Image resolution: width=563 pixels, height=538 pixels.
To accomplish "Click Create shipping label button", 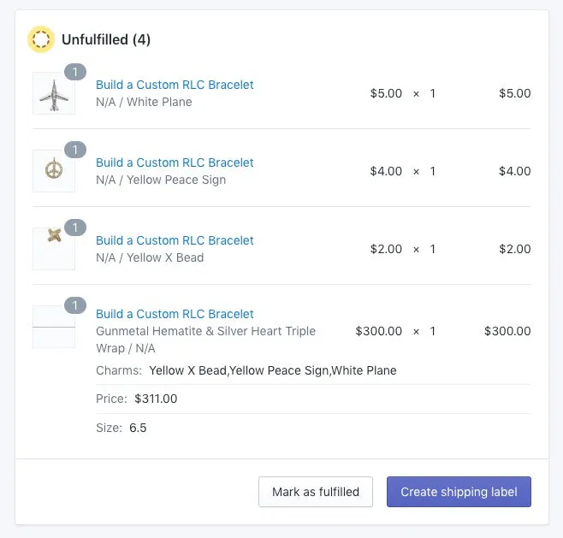I will pos(459,492).
